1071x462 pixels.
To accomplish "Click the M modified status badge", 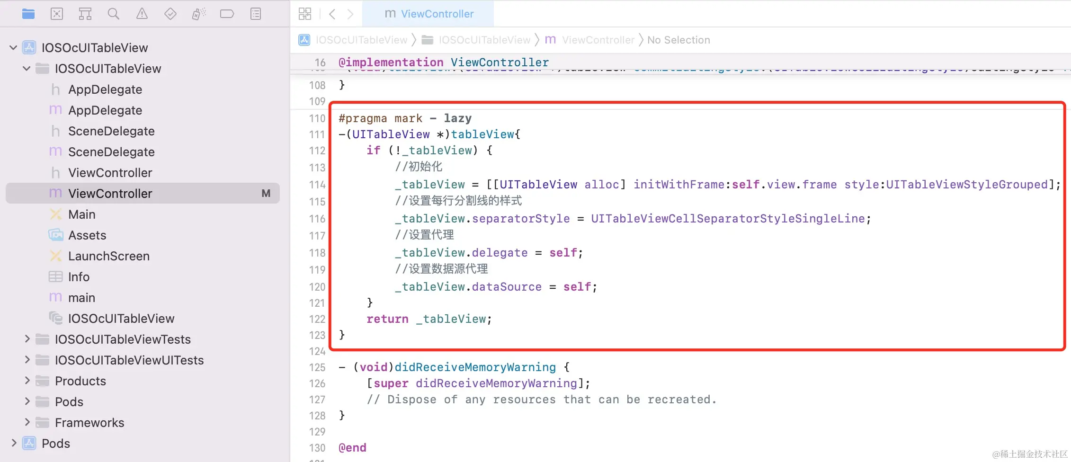I will (x=266, y=193).
